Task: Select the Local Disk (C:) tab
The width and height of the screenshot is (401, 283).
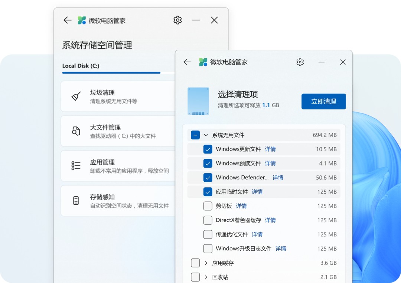Action: pyautogui.click(x=81, y=66)
